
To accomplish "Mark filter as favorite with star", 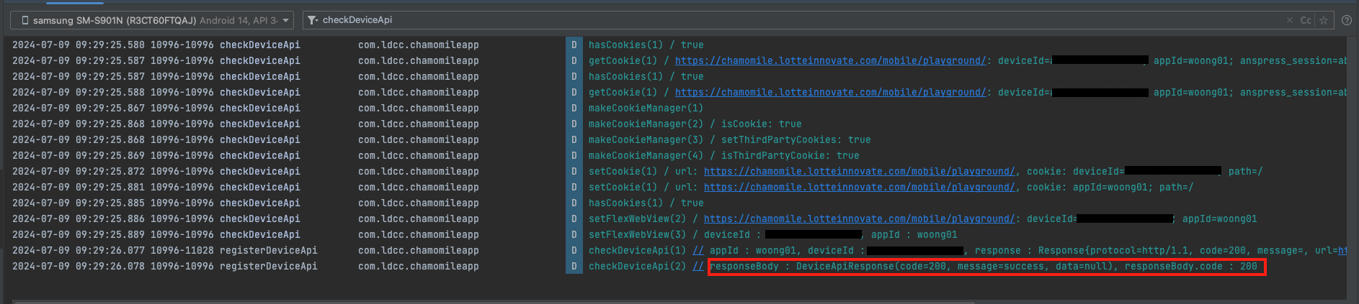I will (1323, 20).
